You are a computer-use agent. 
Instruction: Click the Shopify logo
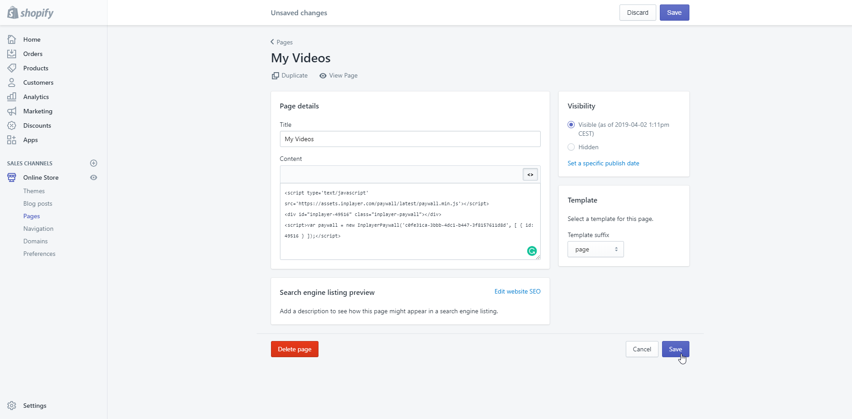pyautogui.click(x=30, y=13)
